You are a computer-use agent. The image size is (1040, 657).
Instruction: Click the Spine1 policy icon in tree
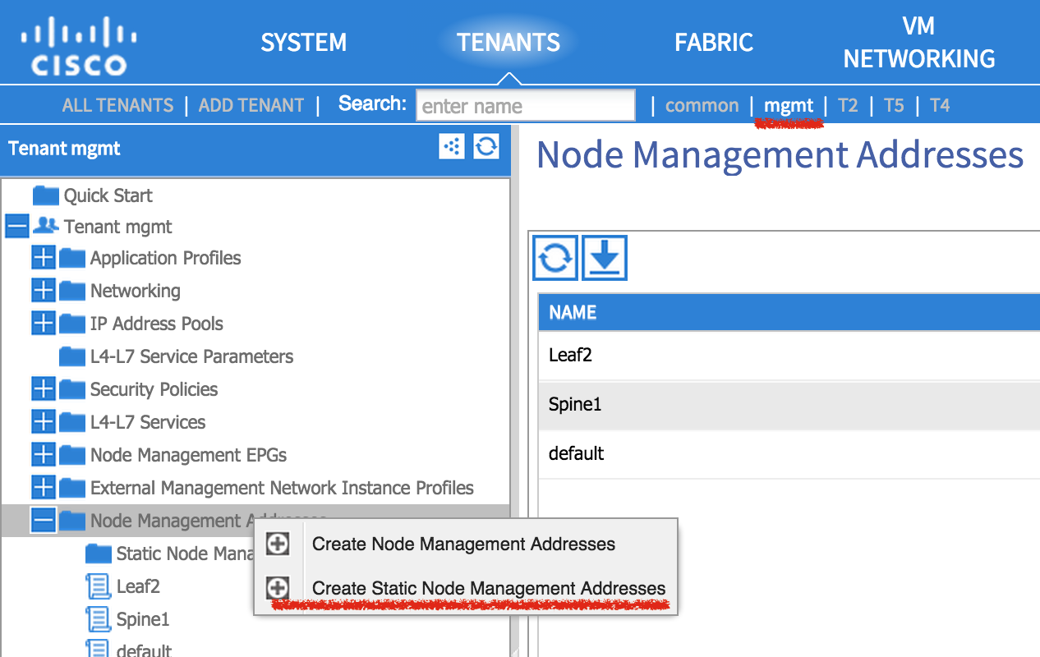98,619
